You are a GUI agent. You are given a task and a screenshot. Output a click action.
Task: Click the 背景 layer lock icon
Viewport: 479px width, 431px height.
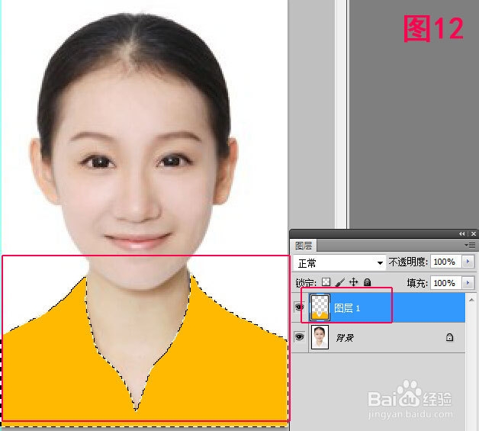449,337
